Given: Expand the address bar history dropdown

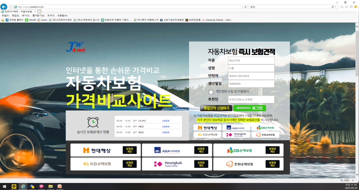Looking at the screenshot, I should point(243,7).
